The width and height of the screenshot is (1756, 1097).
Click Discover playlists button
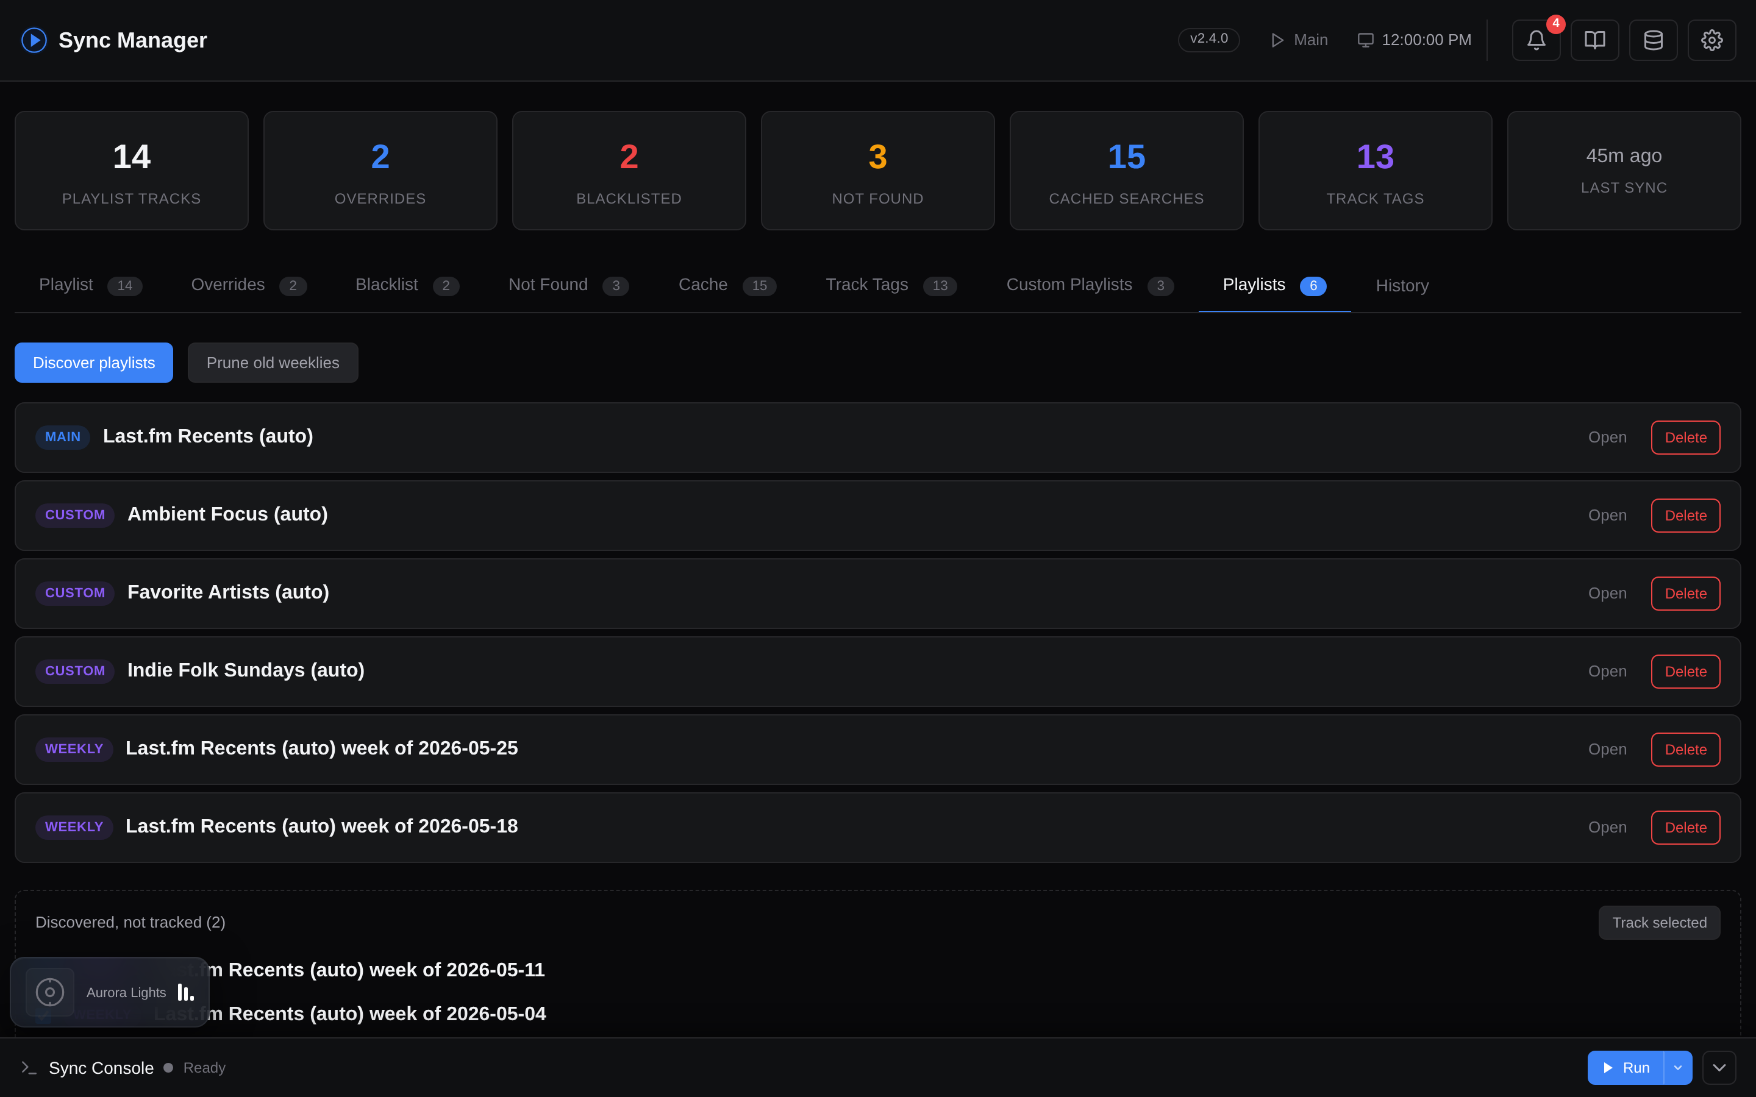tap(94, 363)
